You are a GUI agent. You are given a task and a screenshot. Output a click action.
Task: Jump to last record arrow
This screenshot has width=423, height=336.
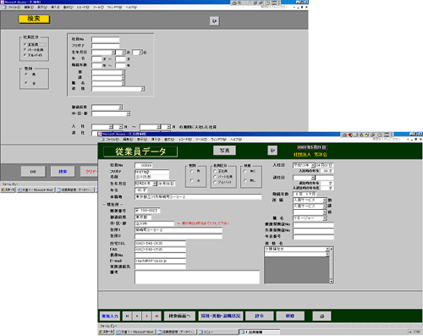coord(157,316)
